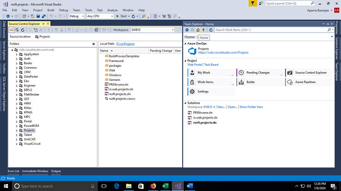341x191 pixels.
Task: Click the Find in Files toolbar icon
Action: (144, 16)
